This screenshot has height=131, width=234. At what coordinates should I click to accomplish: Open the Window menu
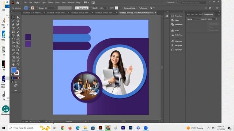[71, 3]
